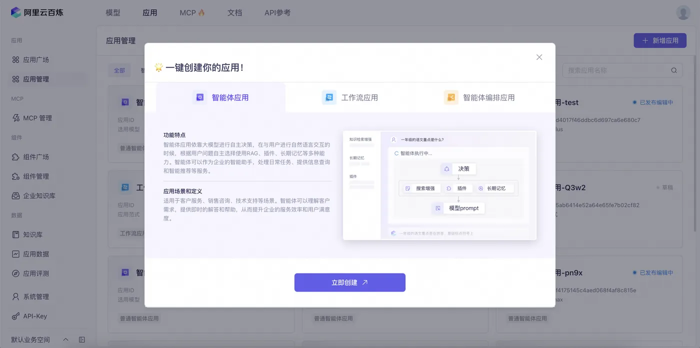Select the 全部 filter tab
This screenshot has width=700, height=348.
tap(119, 70)
